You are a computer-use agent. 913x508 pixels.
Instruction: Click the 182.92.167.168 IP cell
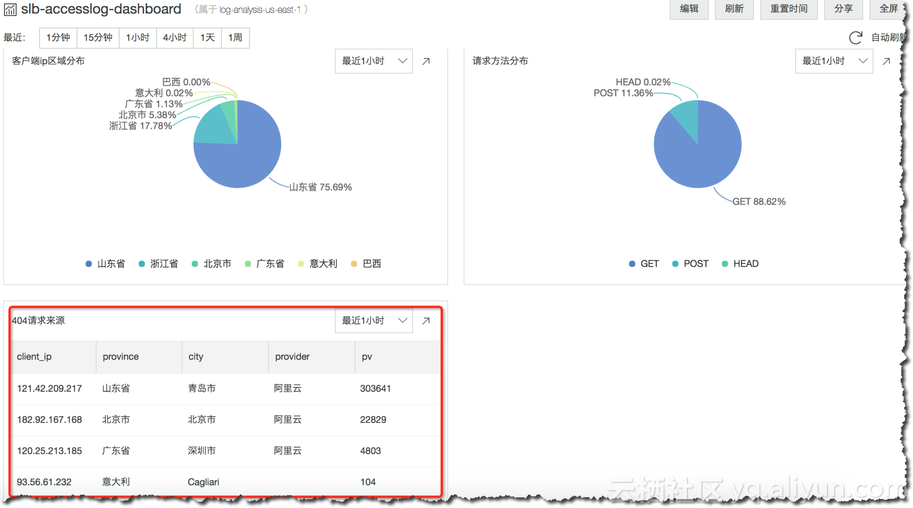click(49, 420)
